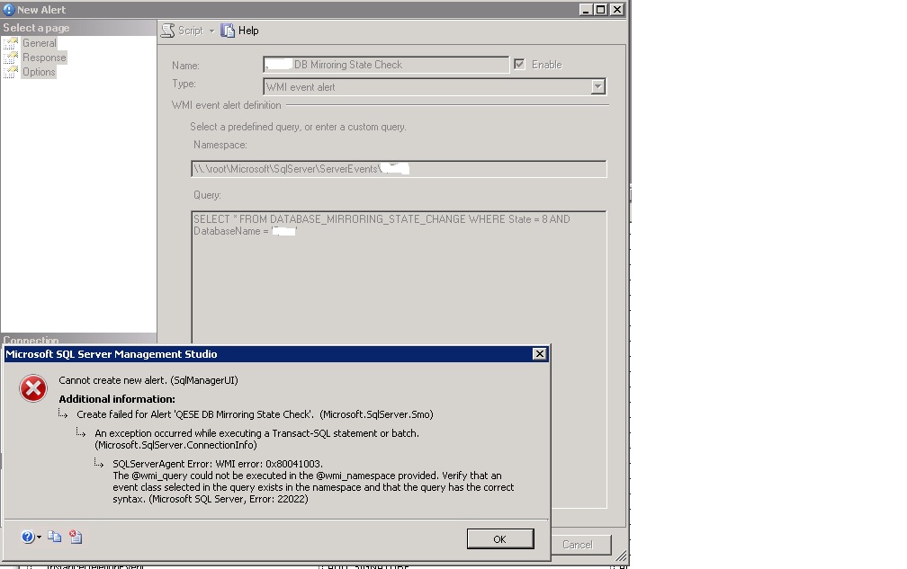Open the Script dropdown arrow

(211, 31)
